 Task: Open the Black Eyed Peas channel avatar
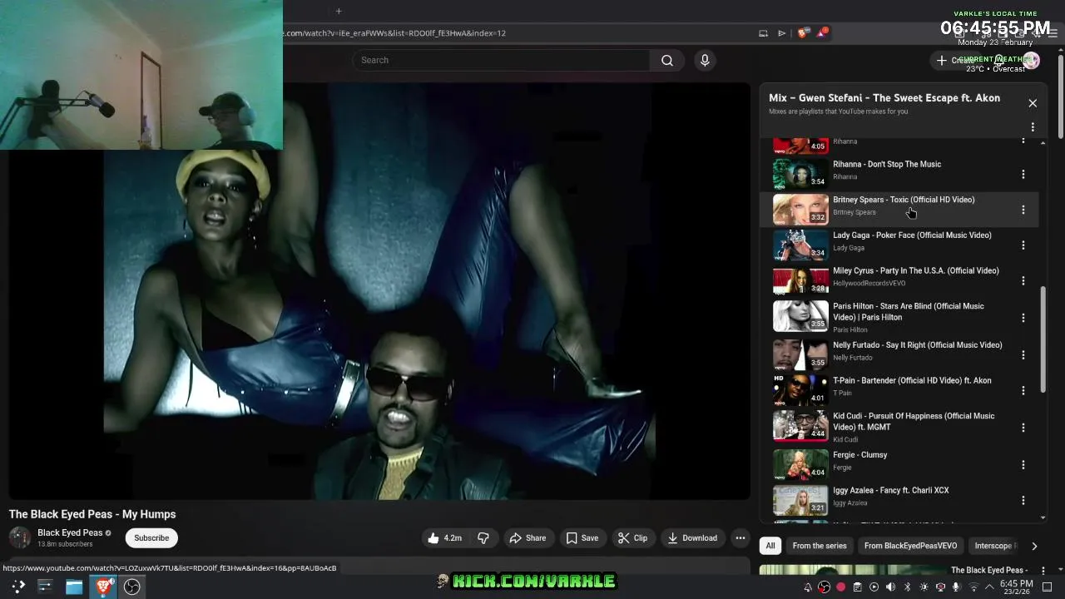(20, 537)
